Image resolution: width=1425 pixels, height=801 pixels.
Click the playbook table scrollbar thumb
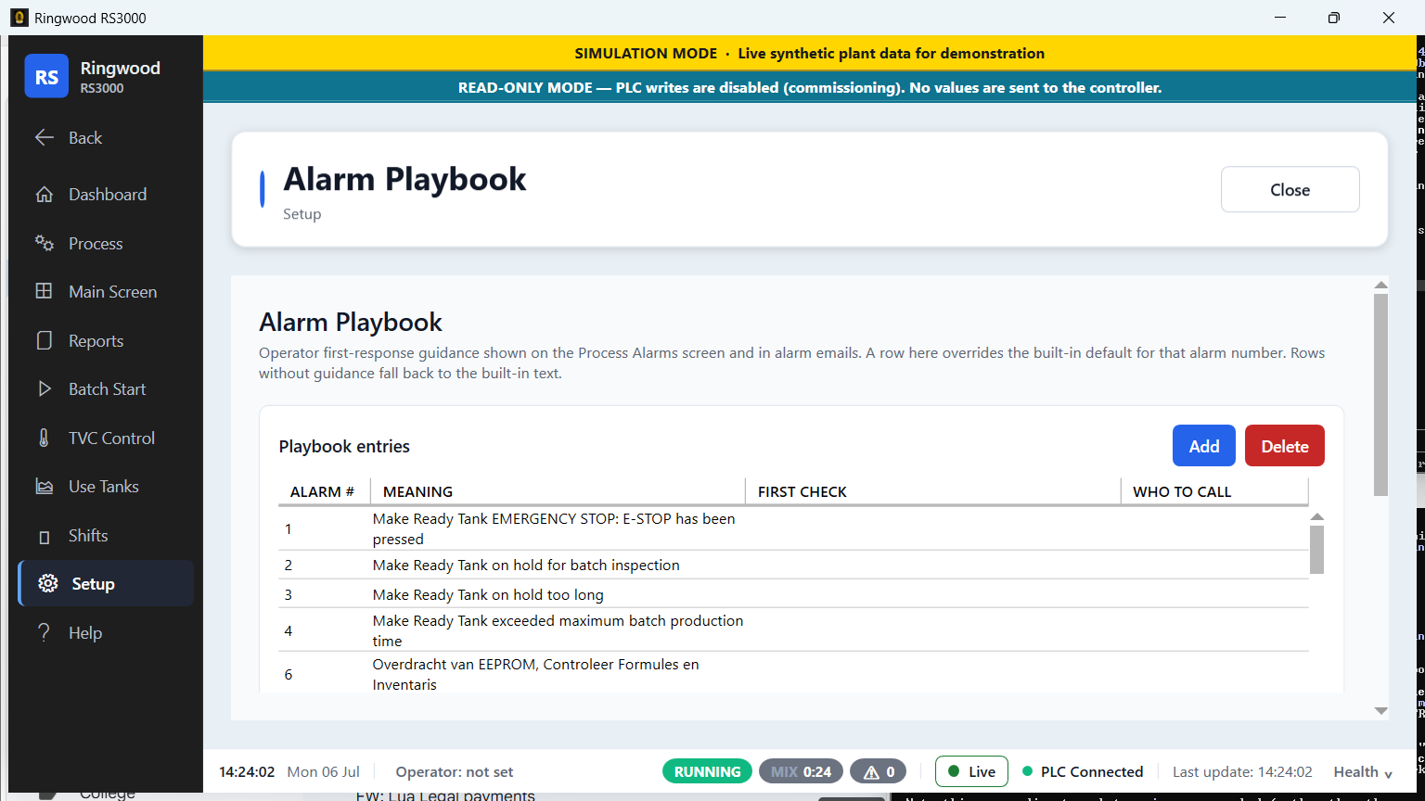click(x=1316, y=550)
